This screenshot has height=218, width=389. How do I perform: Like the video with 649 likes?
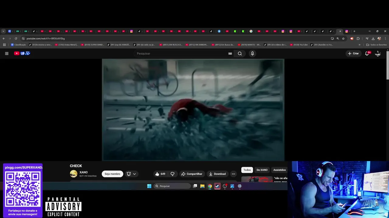[x=160, y=174]
